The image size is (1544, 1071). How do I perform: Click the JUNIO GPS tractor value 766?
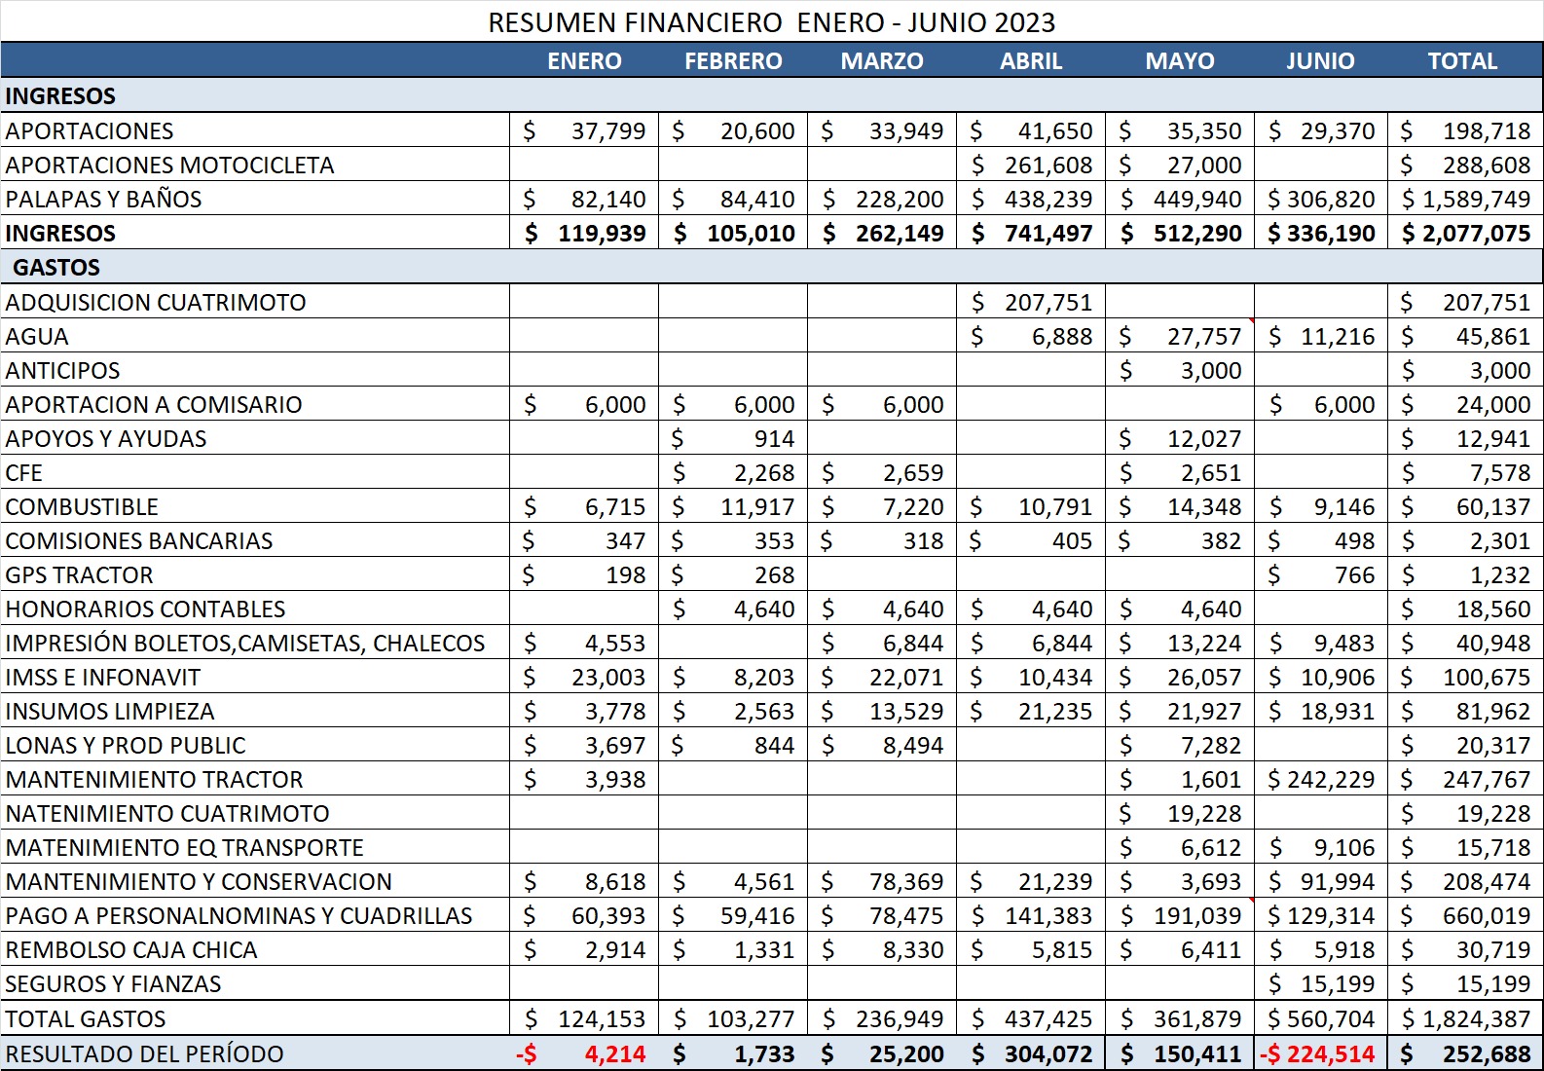point(1355,574)
